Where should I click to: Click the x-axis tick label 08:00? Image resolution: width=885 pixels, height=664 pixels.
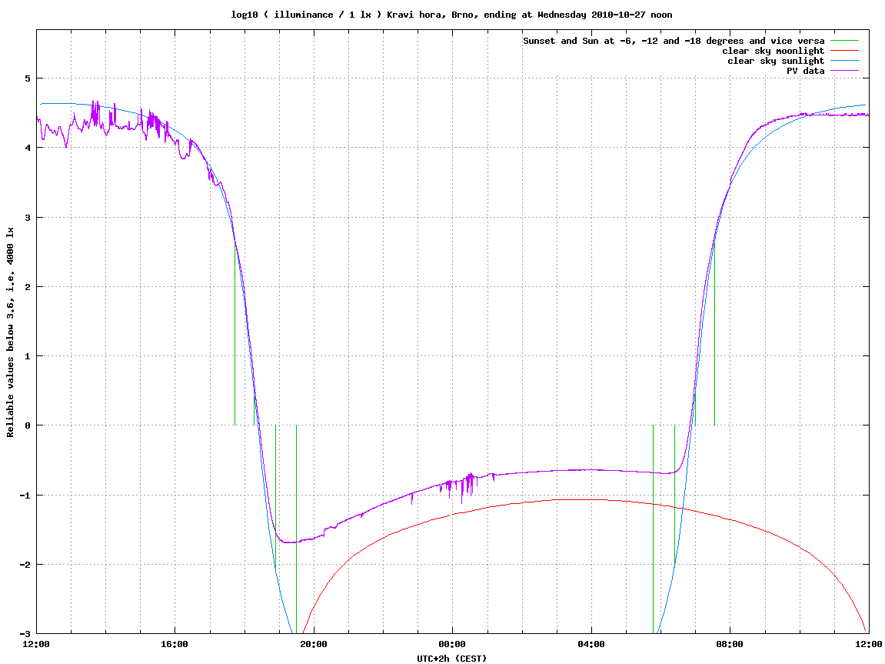(x=730, y=644)
